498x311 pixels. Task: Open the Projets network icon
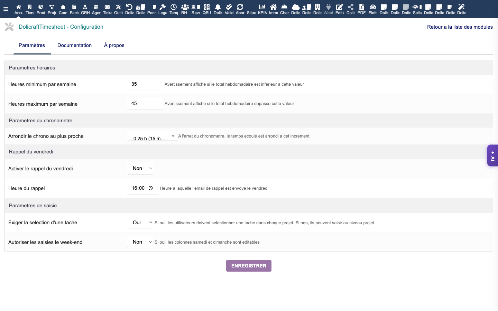coord(52,7)
